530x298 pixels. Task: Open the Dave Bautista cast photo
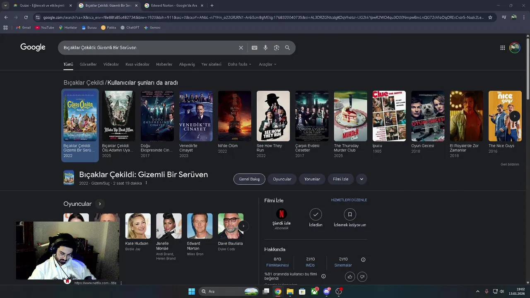231,226
